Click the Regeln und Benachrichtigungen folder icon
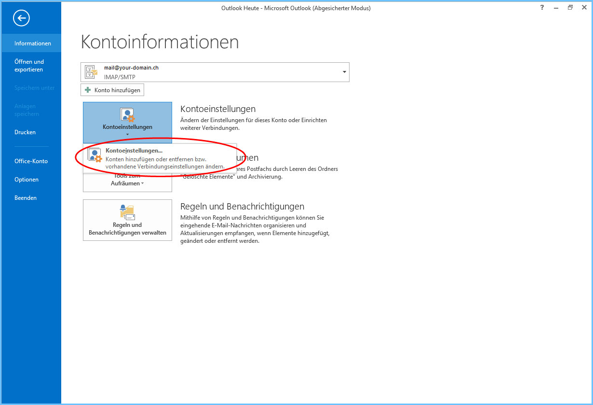This screenshot has width=593, height=405. coord(127,212)
